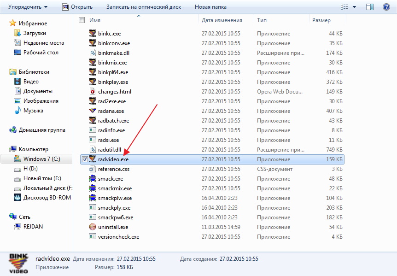Viewport: 397px width, 276px height.
Task: Expand the view options dropdown arrow
Action: click(355, 7)
